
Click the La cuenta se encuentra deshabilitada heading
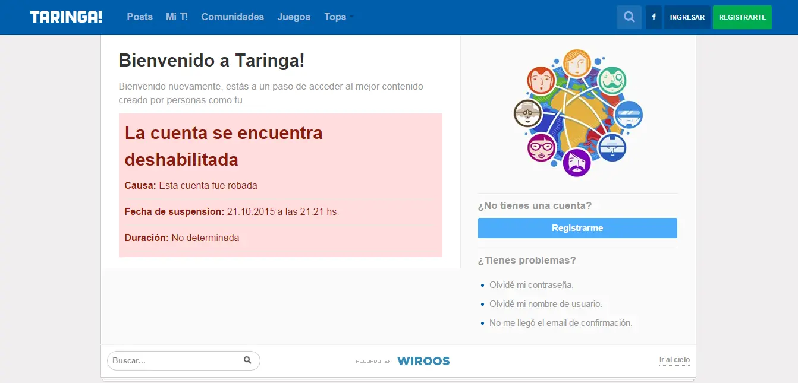224,146
